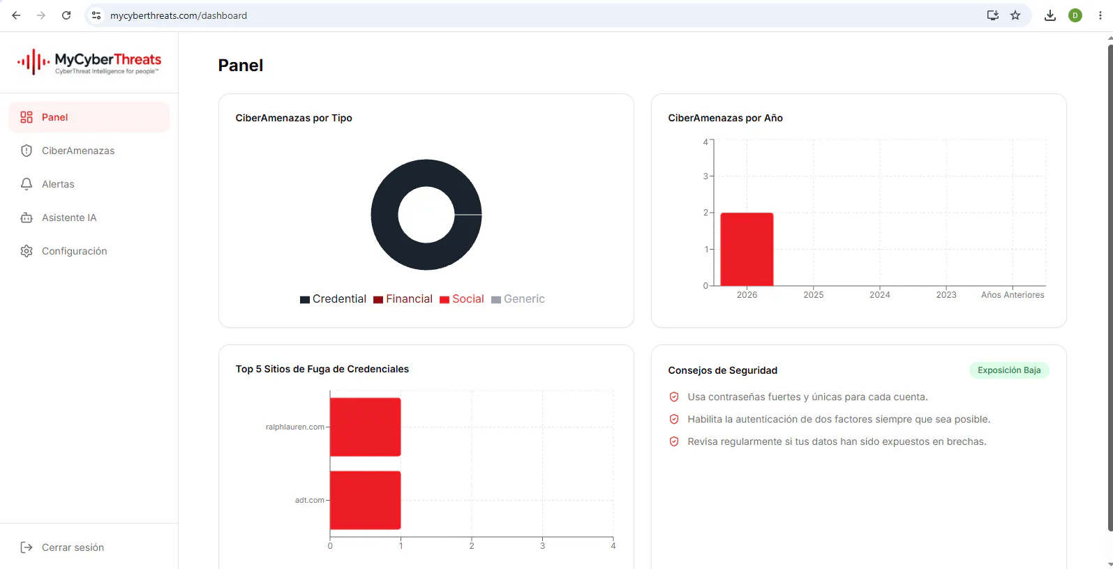Click the Generic legend swatch
The height and width of the screenshot is (569, 1113).
click(496, 300)
